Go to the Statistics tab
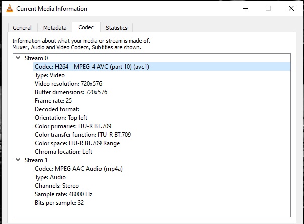This screenshot has width=304, height=224. click(x=116, y=28)
